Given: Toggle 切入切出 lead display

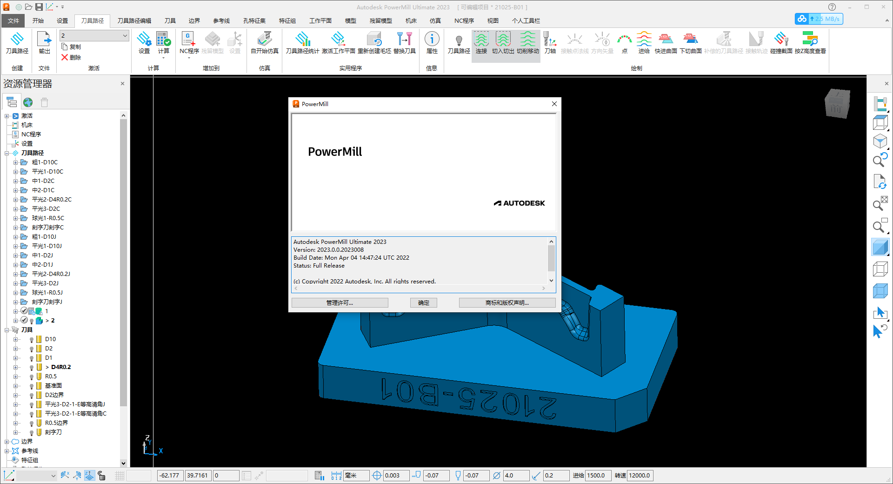Looking at the screenshot, I should 503,43.
